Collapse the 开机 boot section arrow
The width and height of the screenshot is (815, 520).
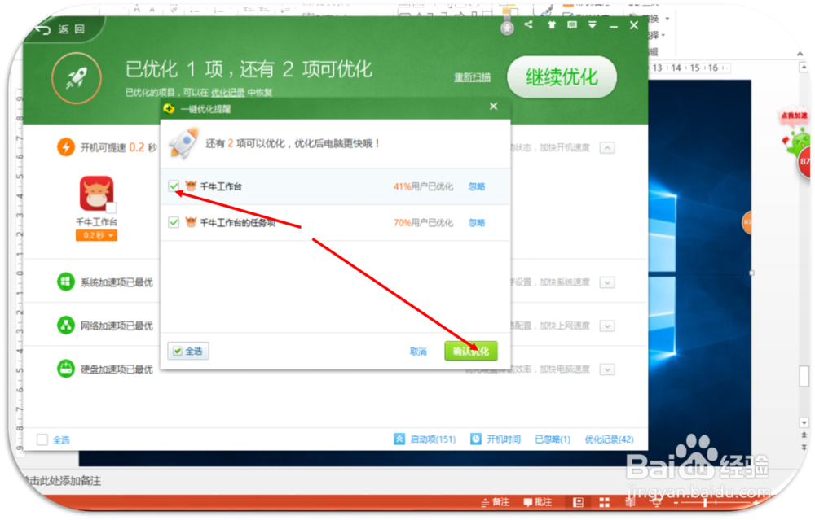607,148
